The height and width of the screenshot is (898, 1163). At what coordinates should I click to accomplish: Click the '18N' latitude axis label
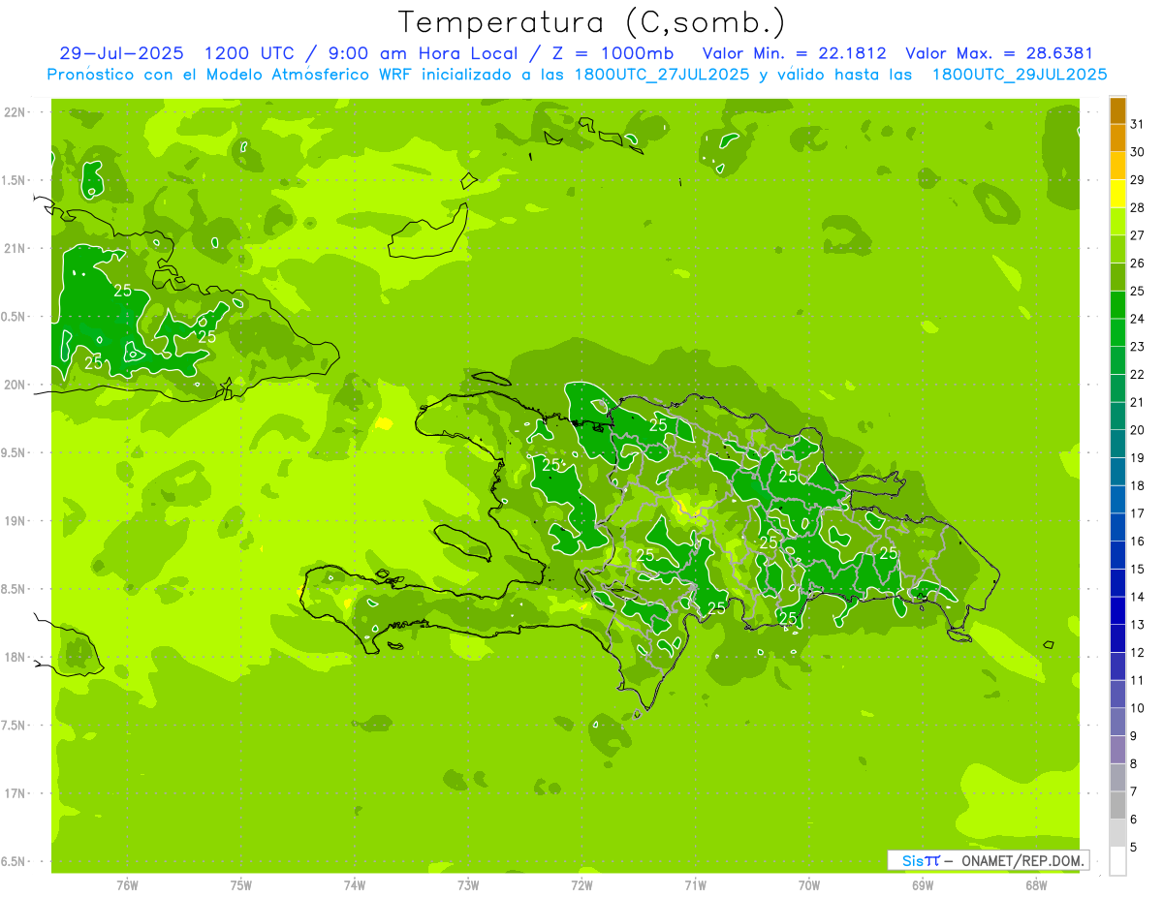(x=16, y=657)
